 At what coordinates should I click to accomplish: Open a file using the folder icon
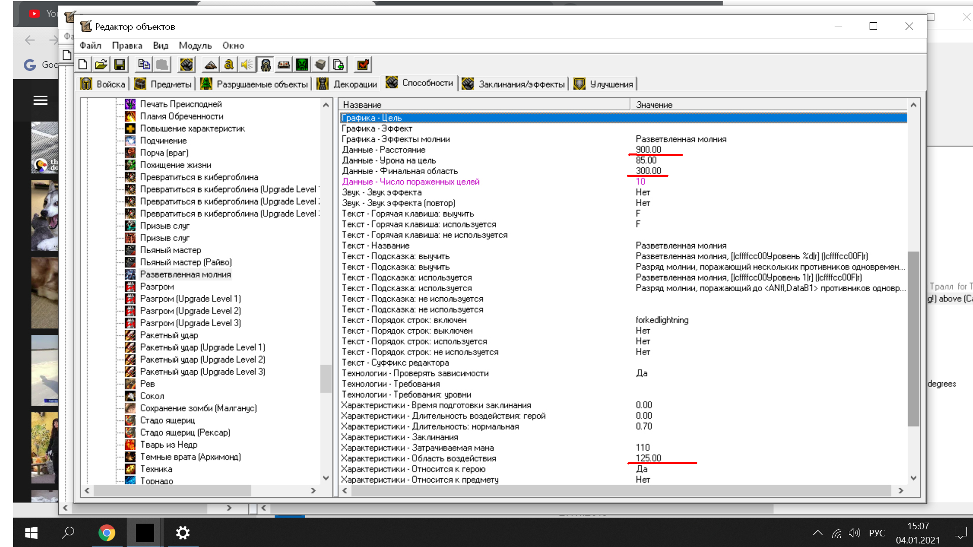(101, 65)
